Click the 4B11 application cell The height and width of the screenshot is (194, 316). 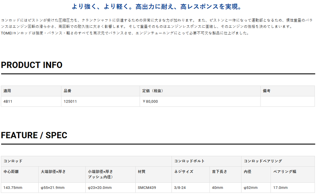click(31, 101)
